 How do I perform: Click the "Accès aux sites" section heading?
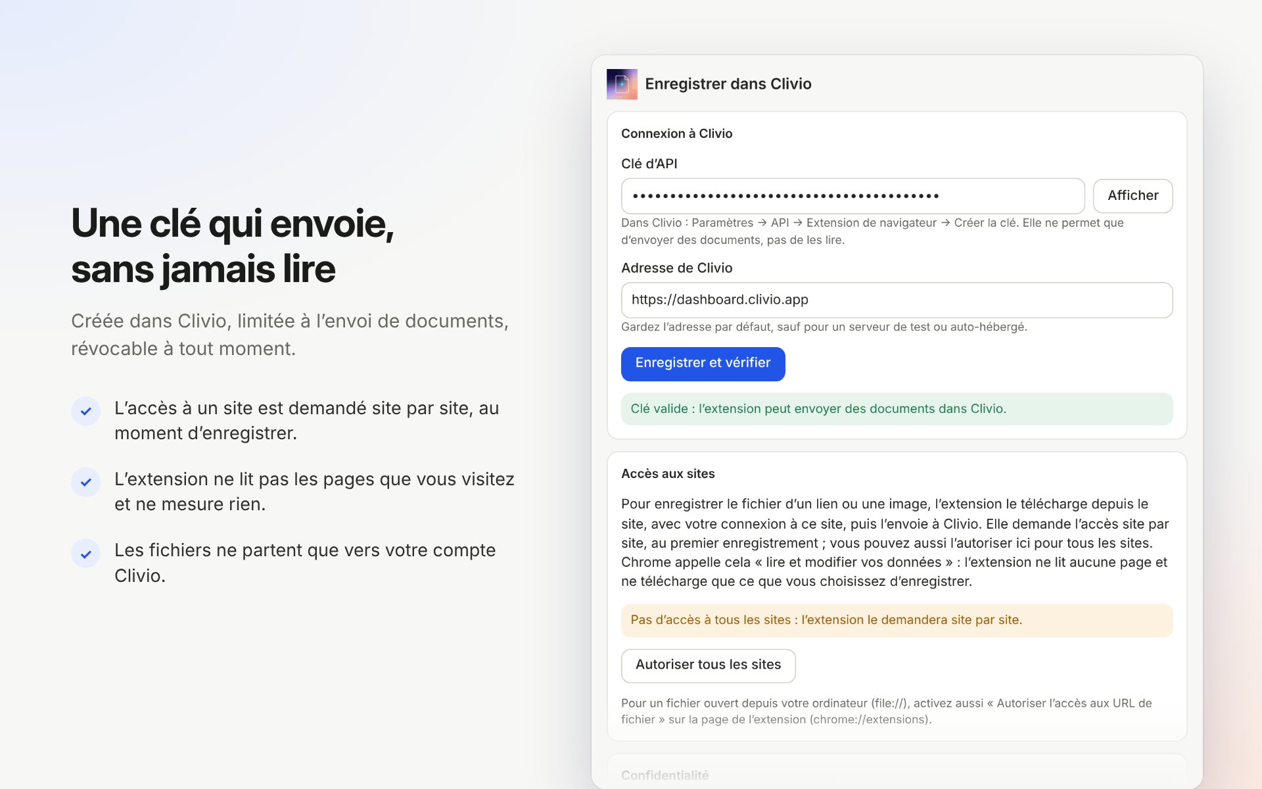tap(668, 473)
